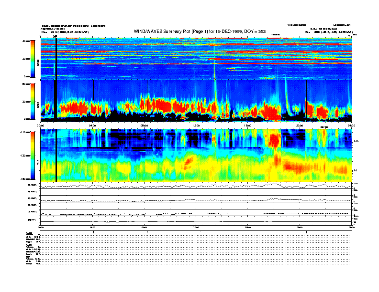Click the -130.00 label on TNR scale
Image resolution: width=379 pixels, height=292 pixels.
click(25, 156)
